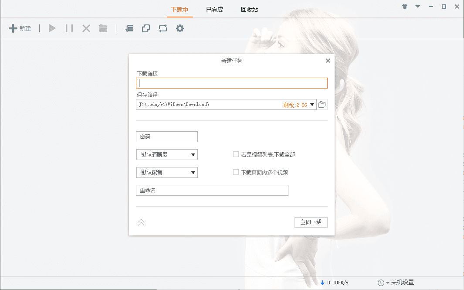The width and height of the screenshot is (464, 290).
Task: Switch to the 已完成 tab
Action: pos(214,9)
